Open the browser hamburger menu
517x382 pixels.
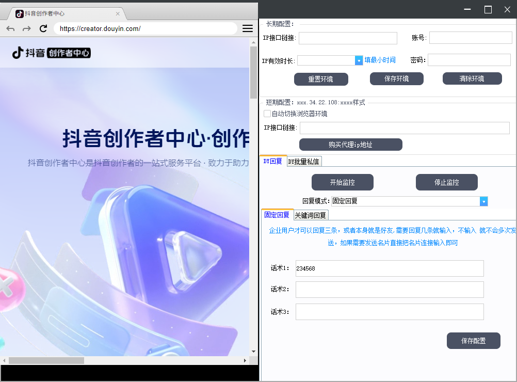pyautogui.click(x=248, y=28)
